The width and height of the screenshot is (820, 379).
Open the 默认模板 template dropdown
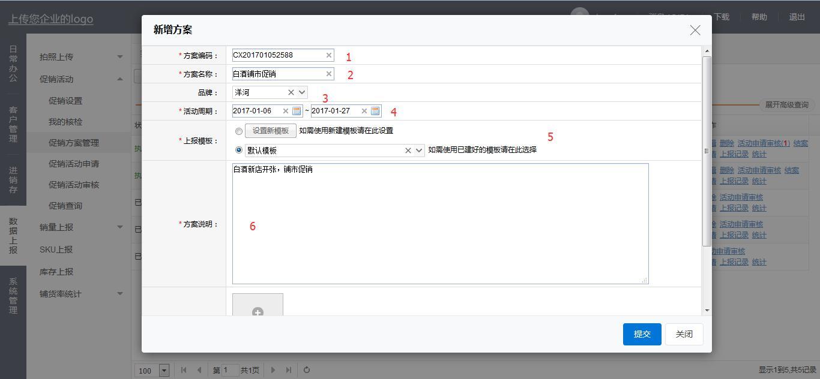pos(418,151)
